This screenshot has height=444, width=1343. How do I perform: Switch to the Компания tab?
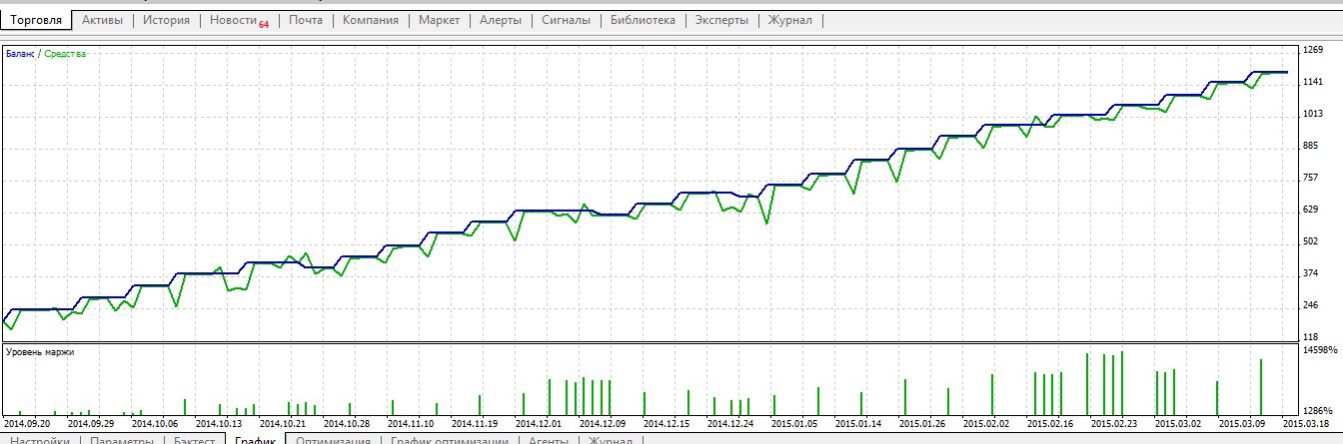370,20
